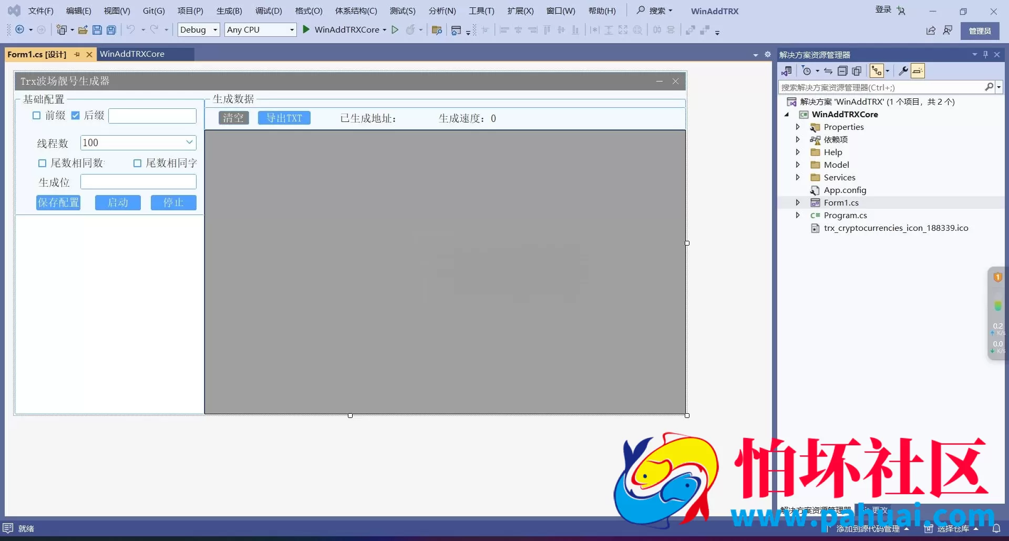
Task: Click the 导出TXT button
Action: click(284, 118)
